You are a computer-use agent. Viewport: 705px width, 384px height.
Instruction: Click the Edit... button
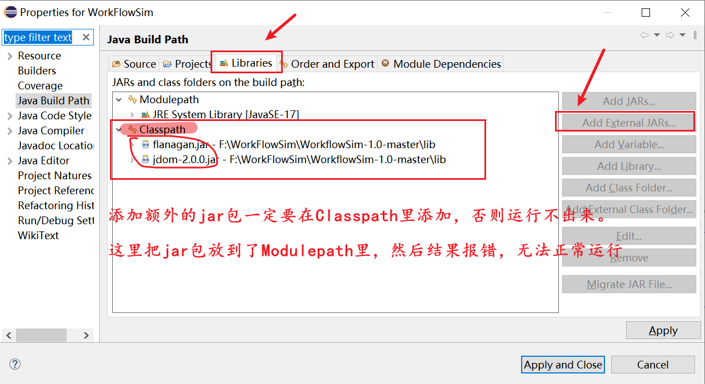pyautogui.click(x=629, y=236)
